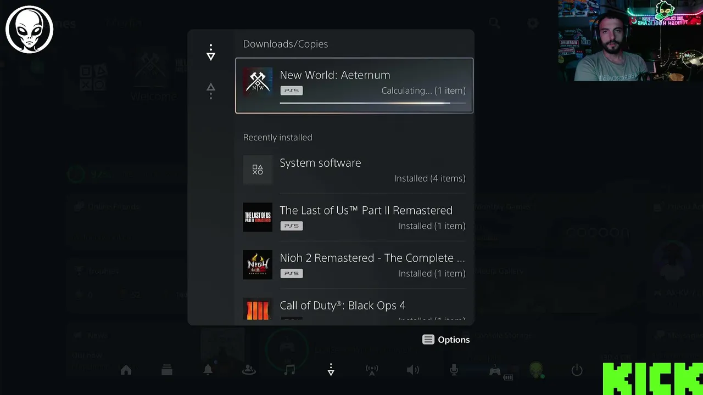This screenshot has height=395, width=703.
Task: Open the Switcher icon in bottom bar
Action: click(x=167, y=370)
